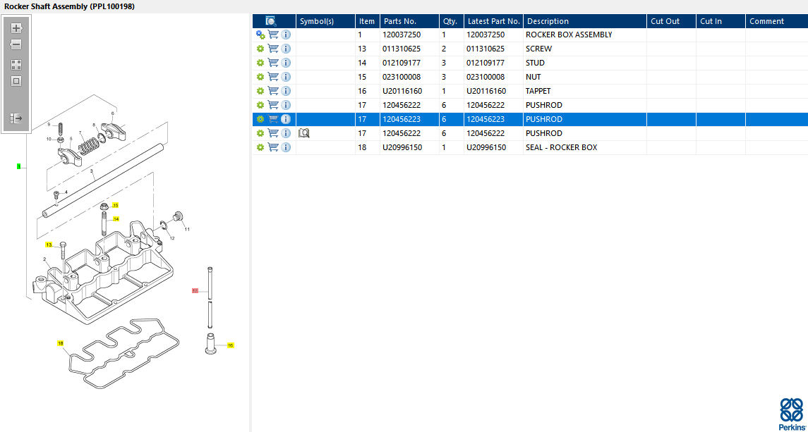The image size is (808, 432).
Task: Click U20996150 in the Parts No. column
Action: pos(402,147)
